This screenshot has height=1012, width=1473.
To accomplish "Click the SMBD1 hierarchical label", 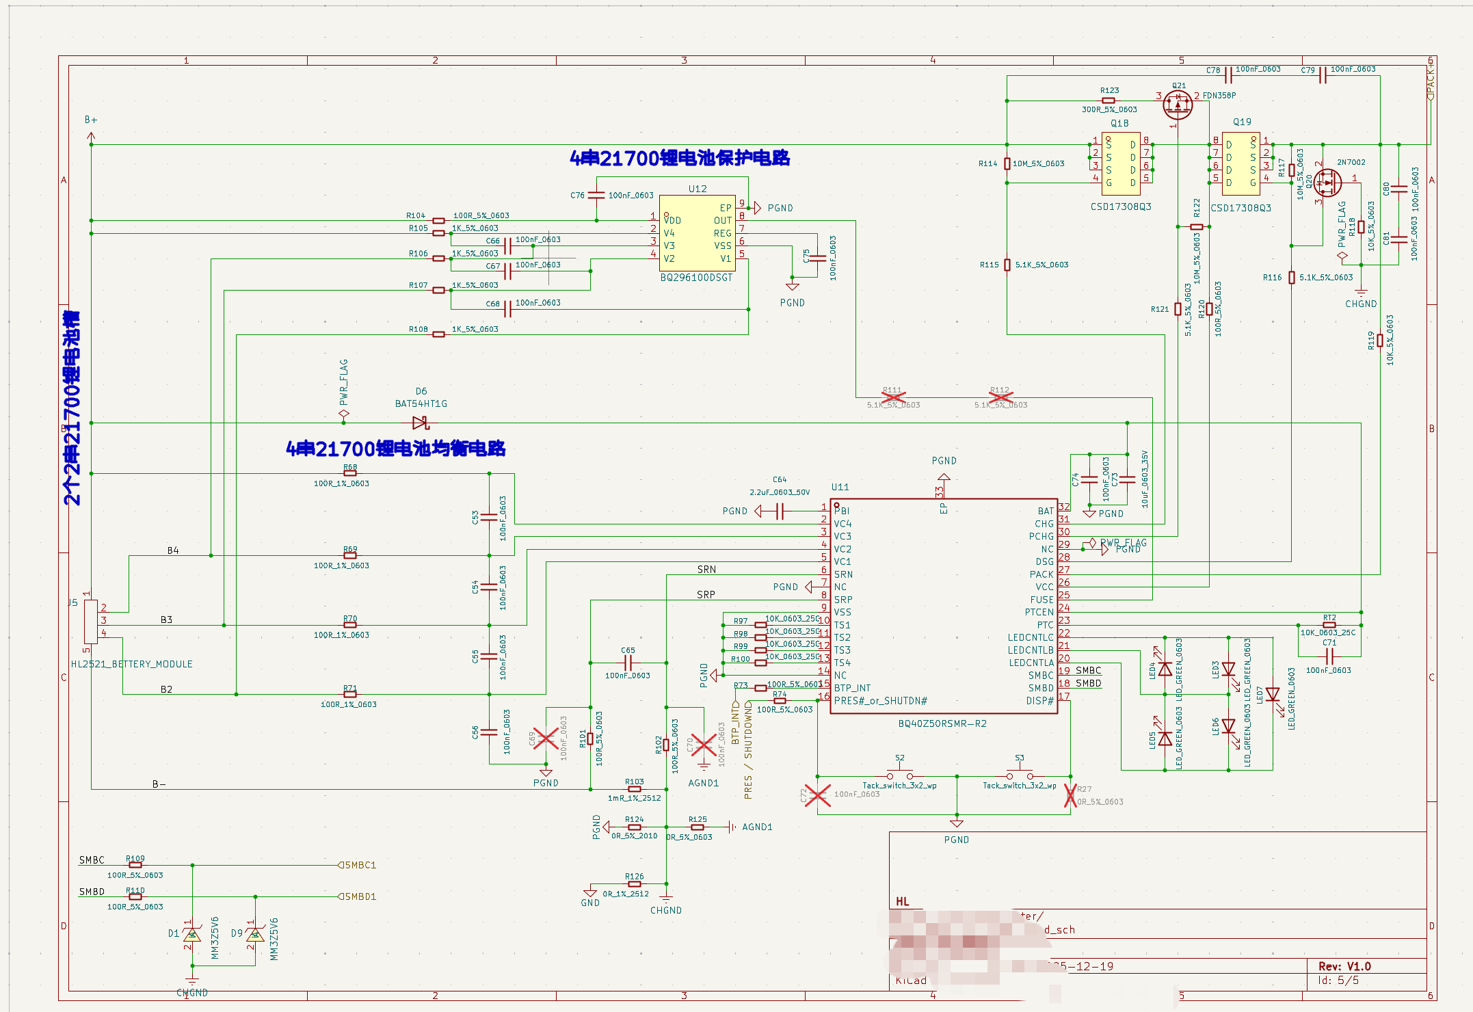I will 358,896.
